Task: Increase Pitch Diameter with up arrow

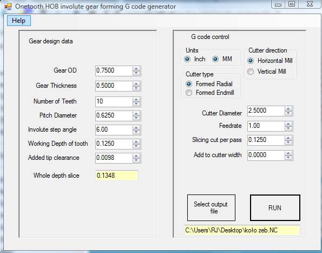Action: pos(136,114)
